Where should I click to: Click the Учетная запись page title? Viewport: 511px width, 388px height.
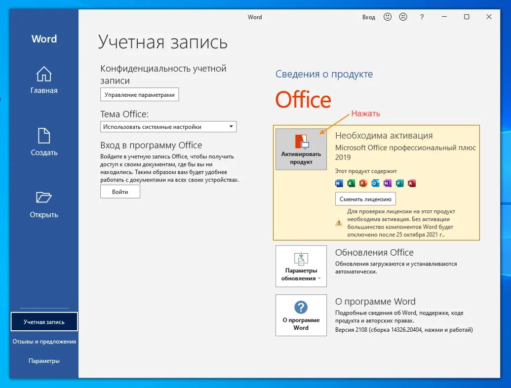point(163,42)
